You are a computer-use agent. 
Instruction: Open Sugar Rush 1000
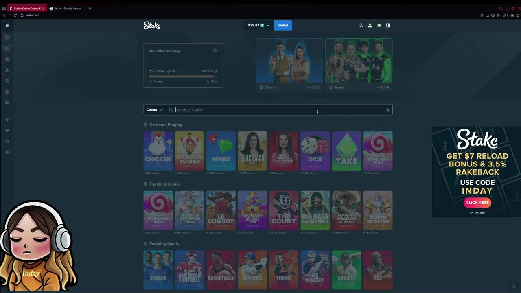point(252,210)
